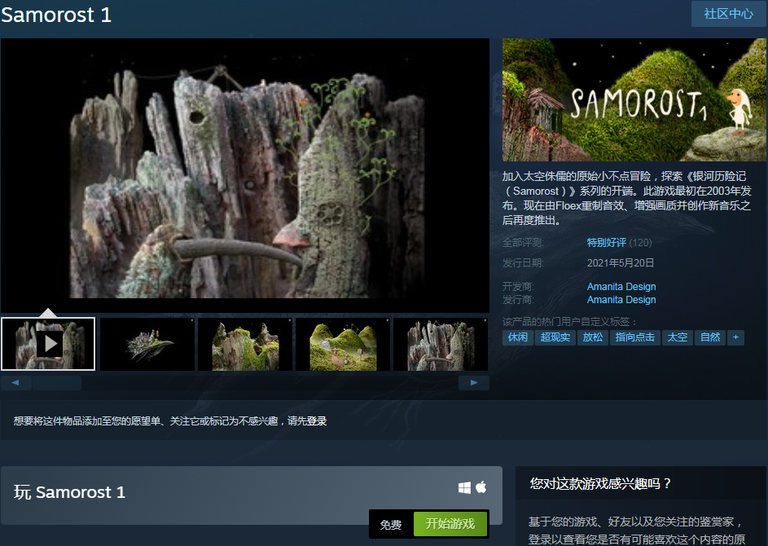Select the 放松 tag
This screenshot has height=546, width=768.
(593, 337)
